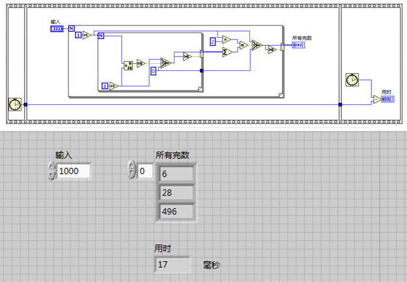Select the Multiply function node
The height and width of the screenshot is (282, 407).
227,40
